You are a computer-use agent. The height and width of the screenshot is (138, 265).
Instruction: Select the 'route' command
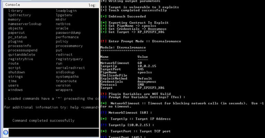[x=13, y=64]
